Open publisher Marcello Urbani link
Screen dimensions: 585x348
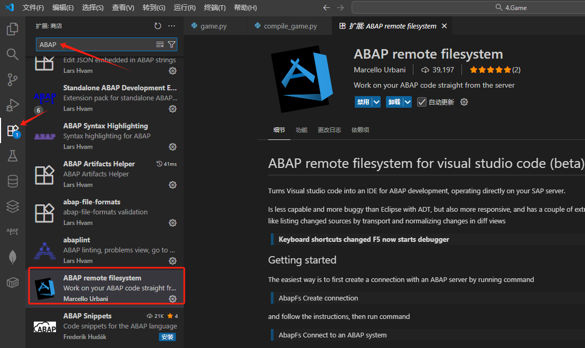pos(380,70)
